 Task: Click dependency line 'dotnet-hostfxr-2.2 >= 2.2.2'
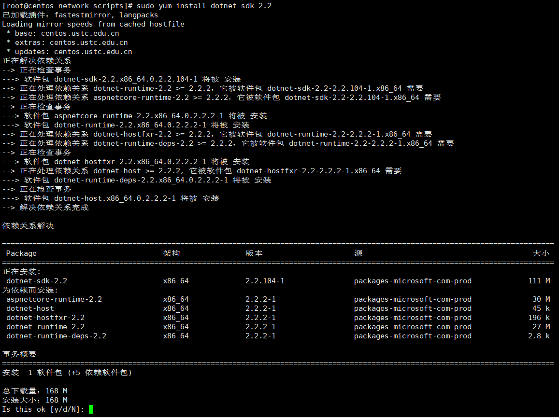pos(217,134)
